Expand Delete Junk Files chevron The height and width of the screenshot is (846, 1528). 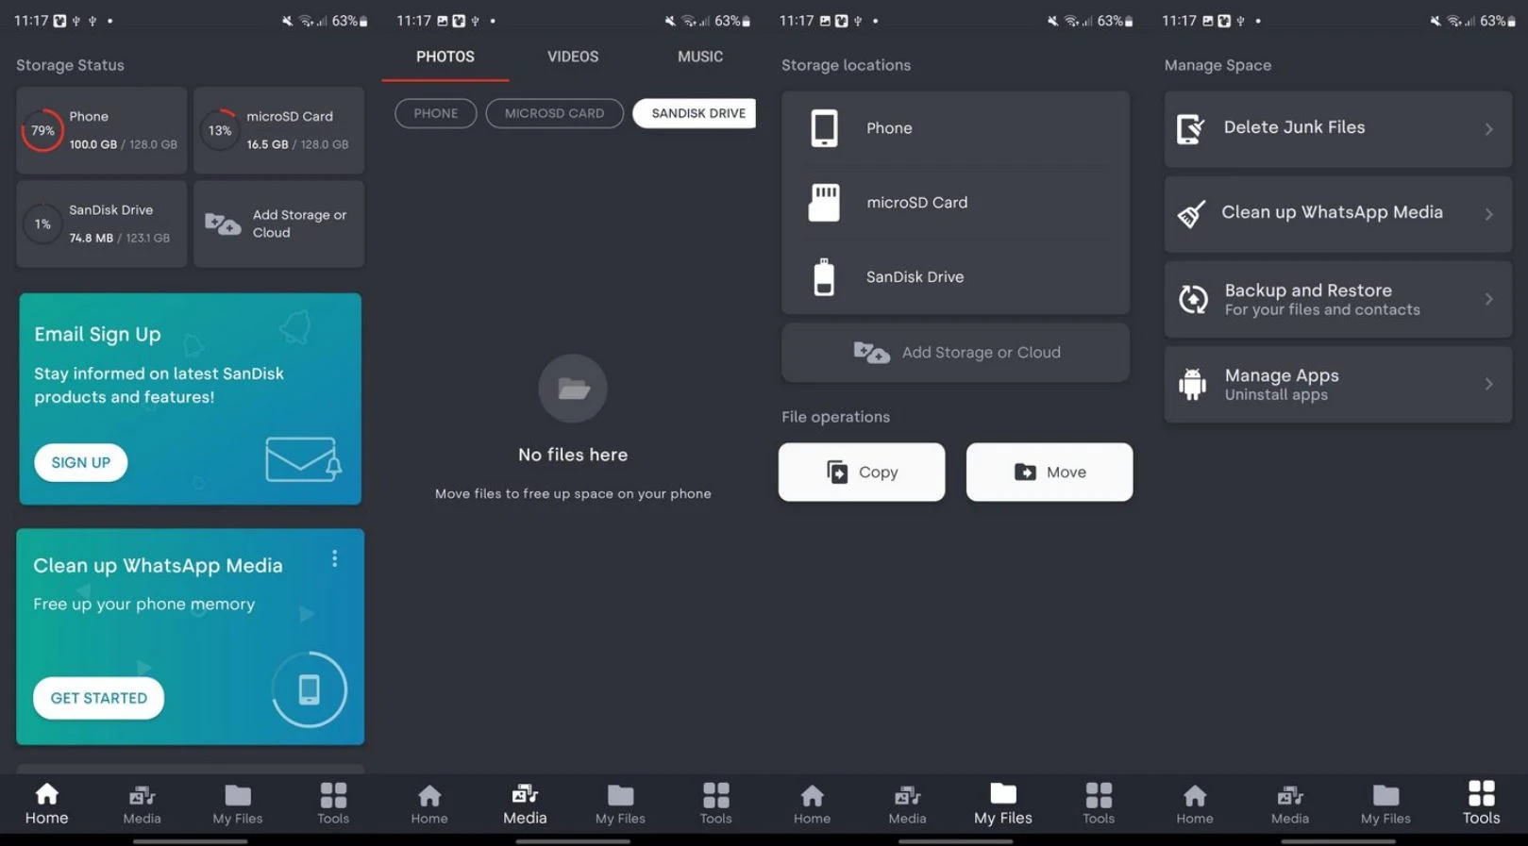[x=1488, y=129]
